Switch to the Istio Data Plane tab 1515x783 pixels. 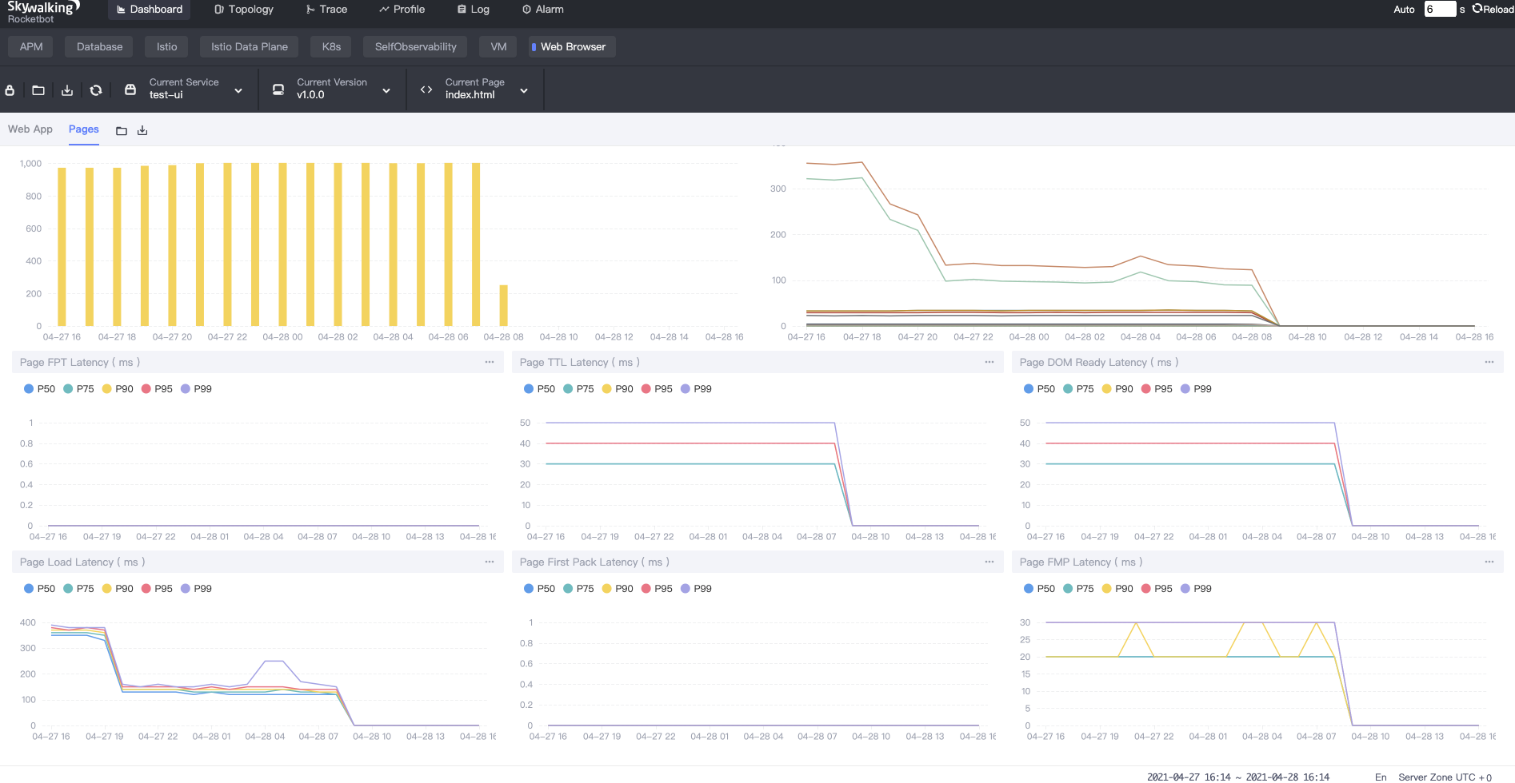[x=250, y=47]
